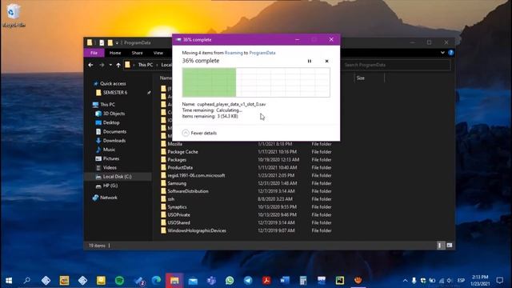The height and width of the screenshot is (288, 512).
Task: Open File Explorer taskbar icon
Action: click(x=174, y=280)
